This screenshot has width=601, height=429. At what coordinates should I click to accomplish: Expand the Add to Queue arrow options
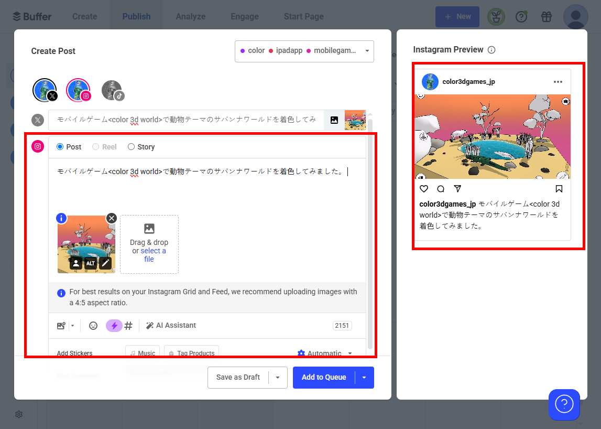click(365, 377)
